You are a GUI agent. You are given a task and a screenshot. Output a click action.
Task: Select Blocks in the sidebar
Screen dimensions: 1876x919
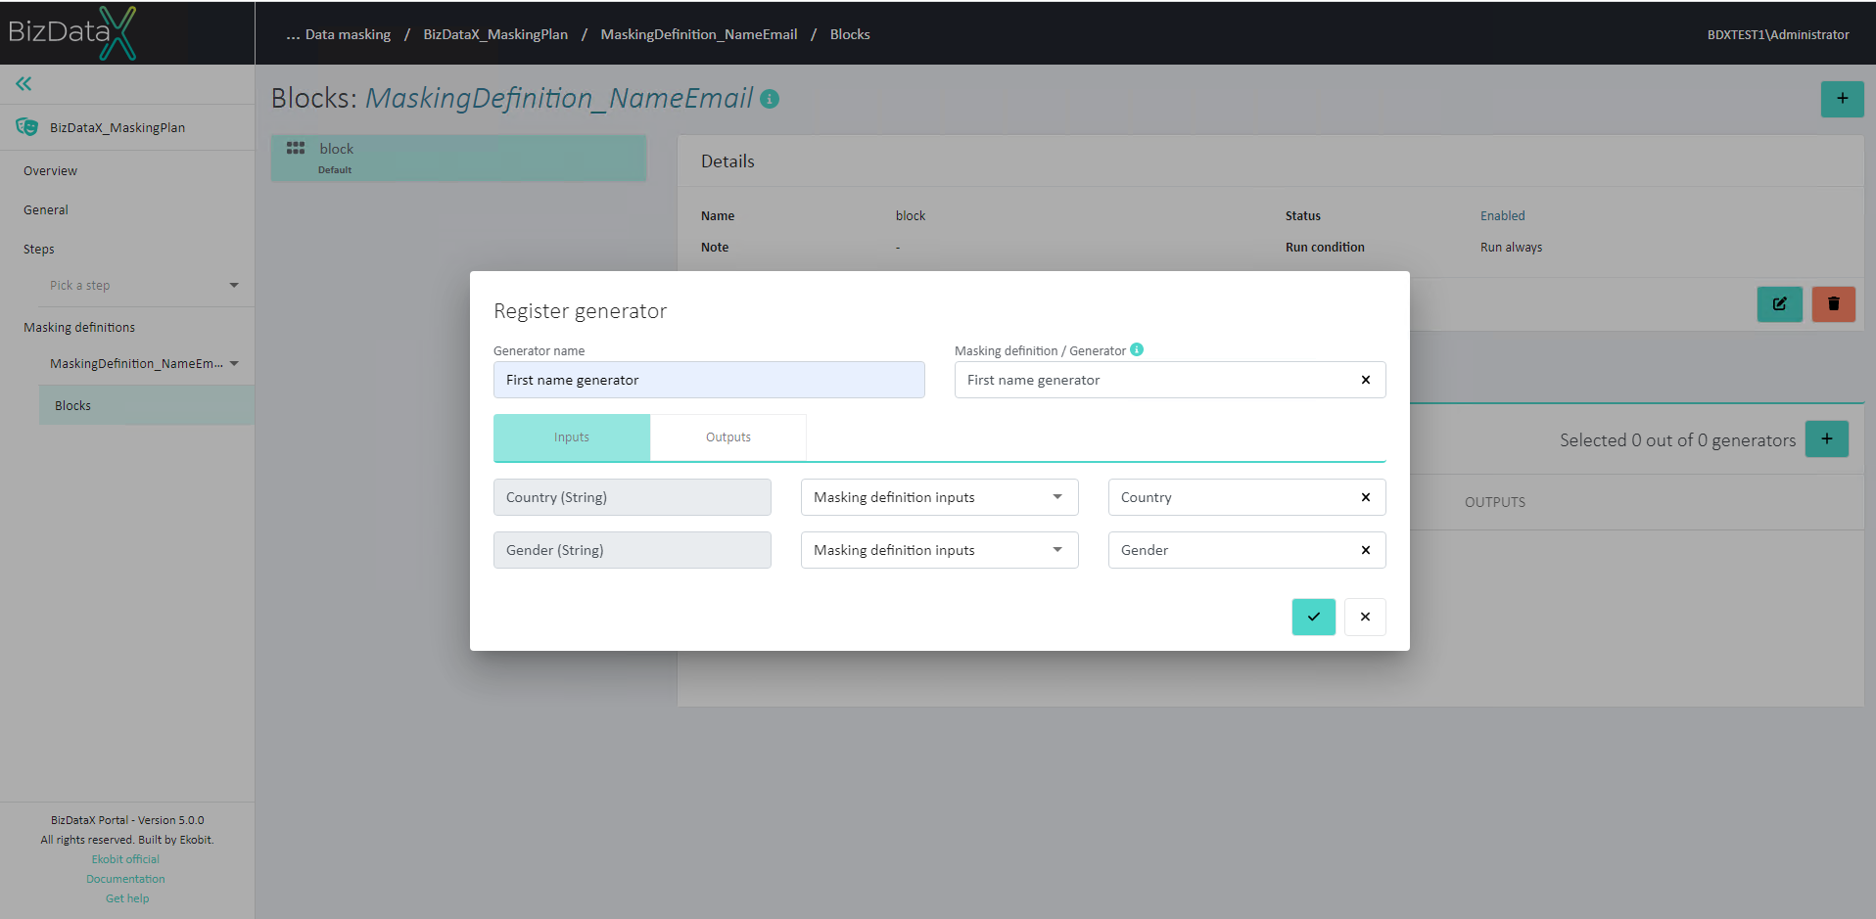[147, 405]
